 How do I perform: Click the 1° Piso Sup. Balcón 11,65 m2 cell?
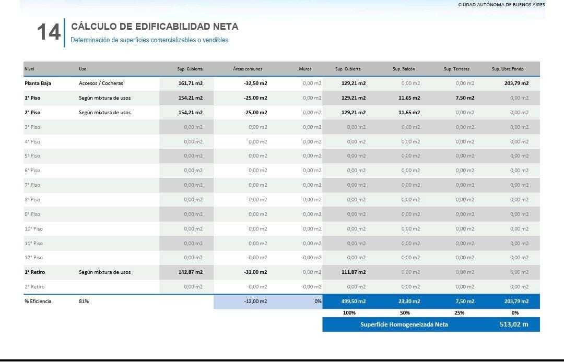(x=409, y=98)
